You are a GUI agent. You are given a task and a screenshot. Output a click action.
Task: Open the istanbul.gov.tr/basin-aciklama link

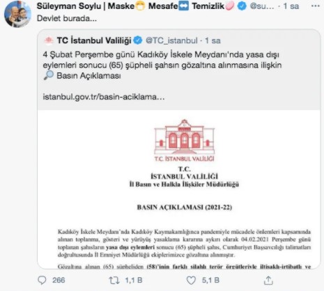pyautogui.click(x=104, y=97)
